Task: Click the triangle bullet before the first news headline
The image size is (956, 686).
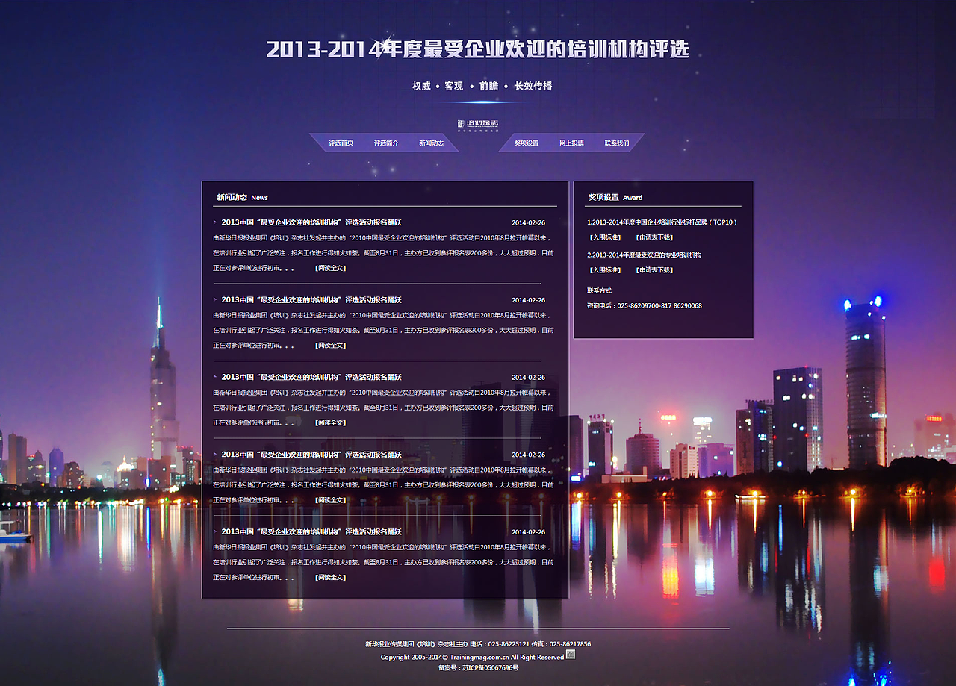Action: (x=214, y=222)
